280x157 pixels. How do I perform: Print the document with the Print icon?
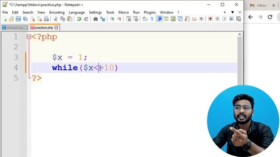[46, 19]
